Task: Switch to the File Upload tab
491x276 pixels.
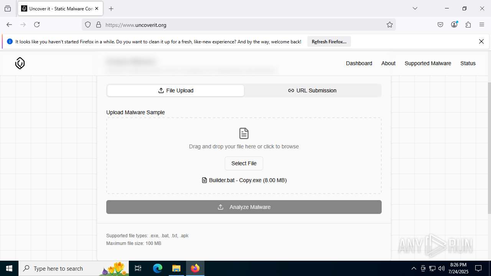Action: (176, 90)
